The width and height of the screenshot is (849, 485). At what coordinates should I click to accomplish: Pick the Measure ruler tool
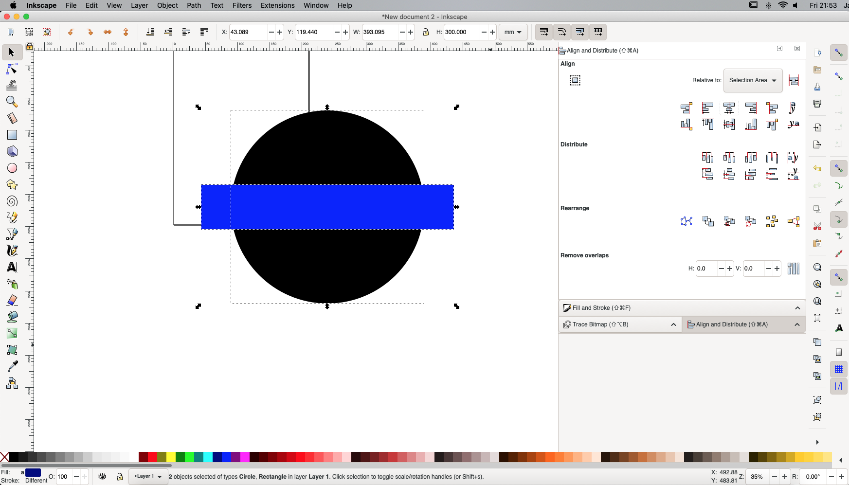pyautogui.click(x=12, y=118)
